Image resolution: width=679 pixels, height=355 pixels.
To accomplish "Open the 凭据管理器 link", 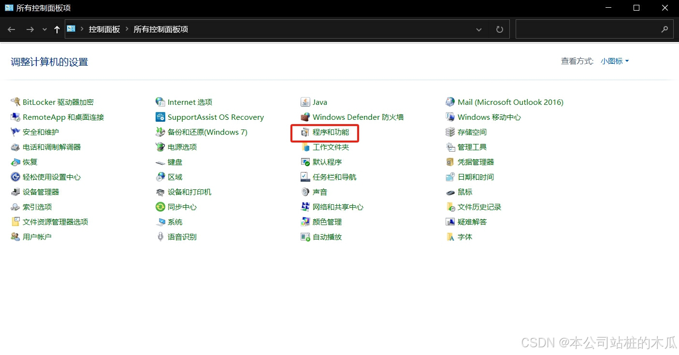I will coord(476,162).
